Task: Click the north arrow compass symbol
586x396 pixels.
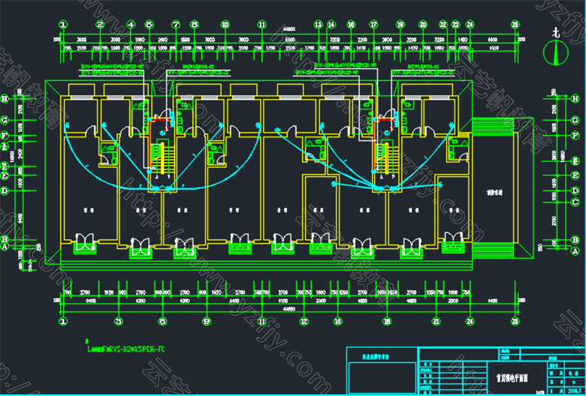Action: point(556,51)
